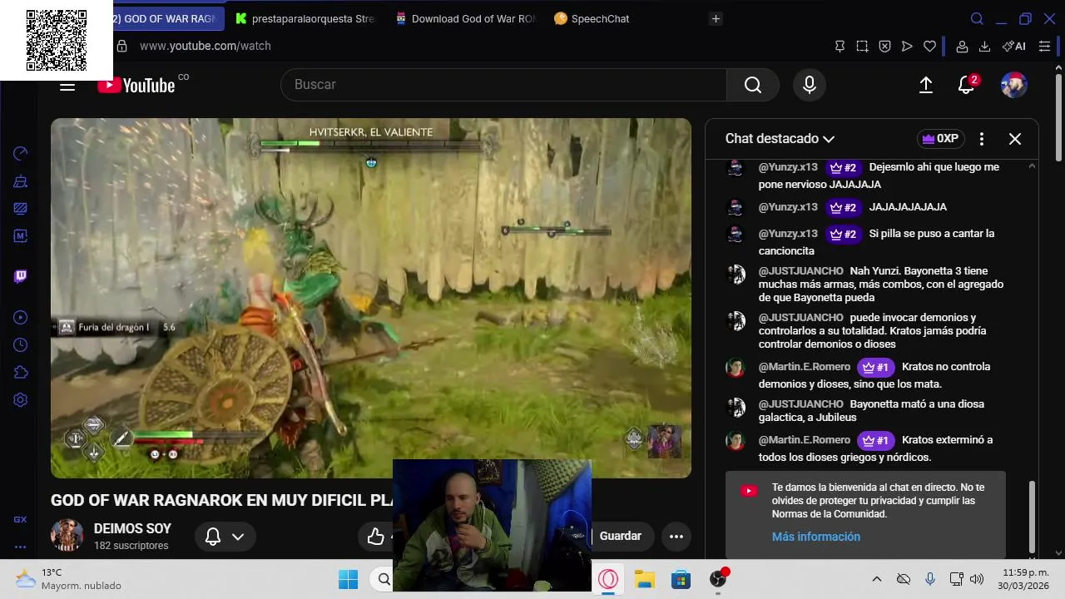The image size is (1065, 599).
Task: Click @Yunzy.x13 Dejesmlo ahi message
Action: [865, 176]
